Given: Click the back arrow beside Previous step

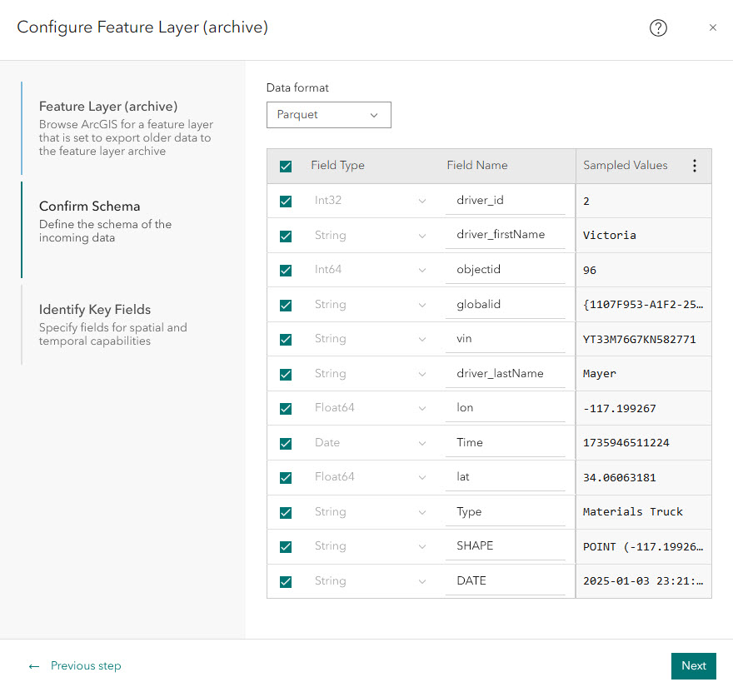Looking at the screenshot, I should (33, 665).
